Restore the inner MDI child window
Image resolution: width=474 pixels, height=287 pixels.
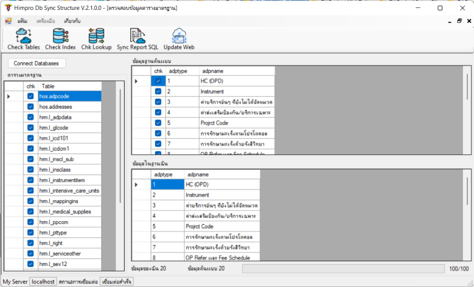pyautogui.click(x=459, y=21)
